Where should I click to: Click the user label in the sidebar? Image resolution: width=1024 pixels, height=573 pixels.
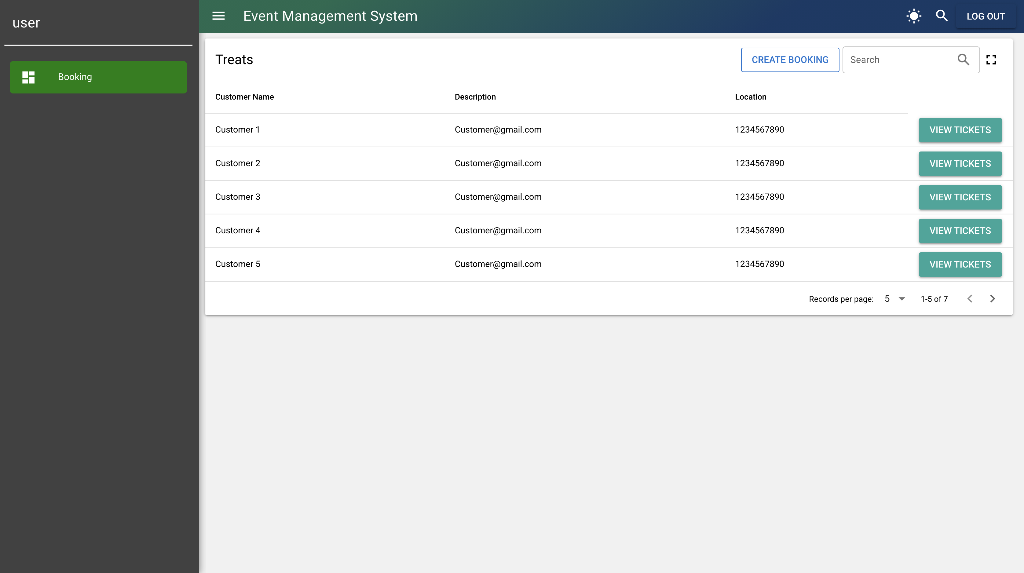[x=26, y=23]
